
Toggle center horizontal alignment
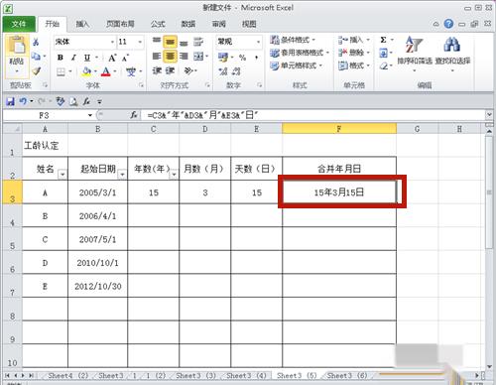[x=170, y=57]
